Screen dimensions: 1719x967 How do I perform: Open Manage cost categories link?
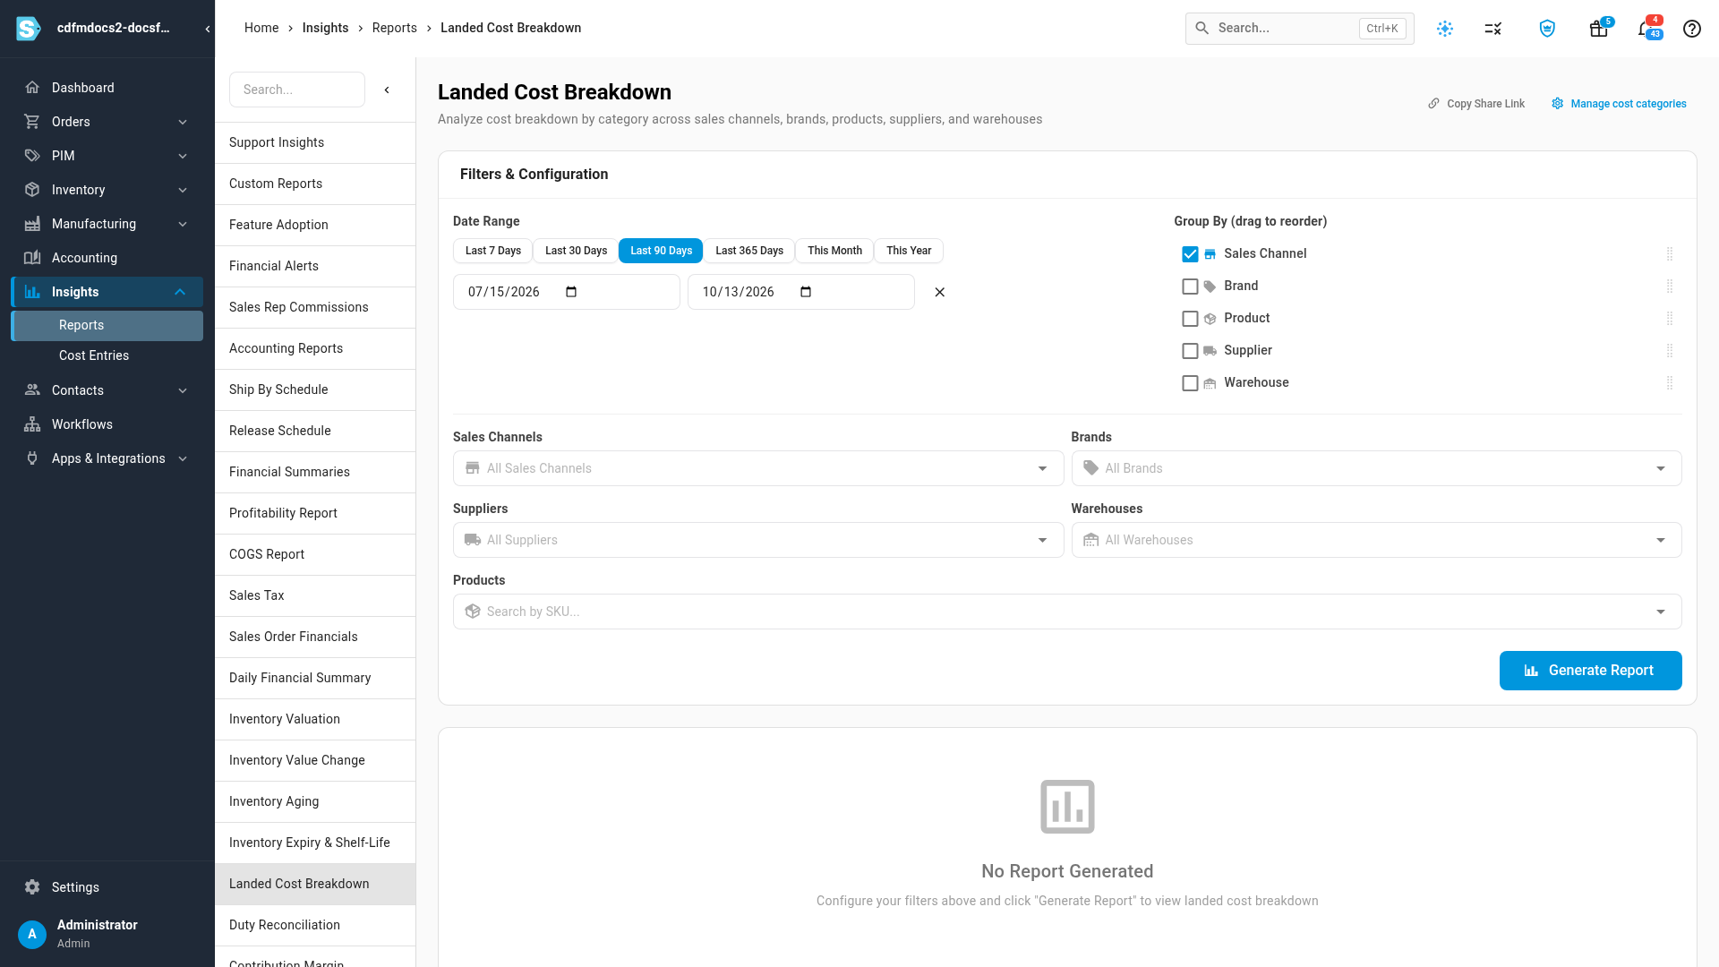point(1619,104)
